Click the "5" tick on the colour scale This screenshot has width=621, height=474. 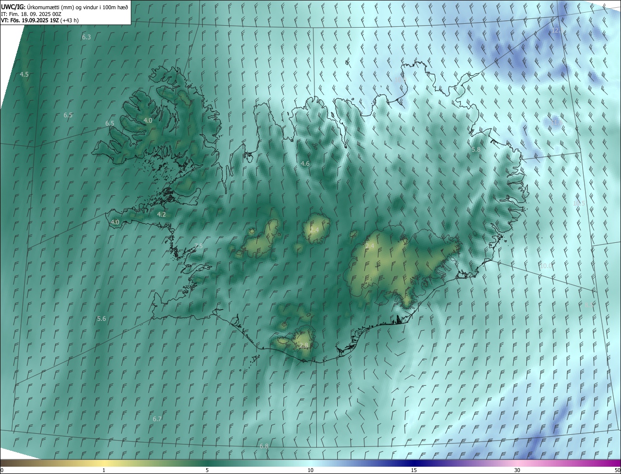tap(207, 471)
